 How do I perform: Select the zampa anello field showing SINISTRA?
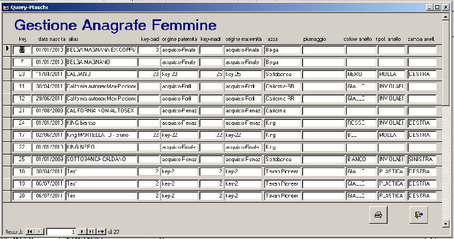click(x=421, y=159)
